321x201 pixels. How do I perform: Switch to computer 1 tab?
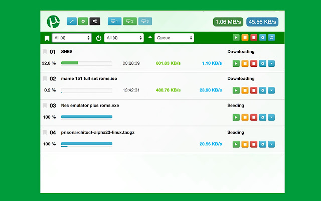pos(114,21)
